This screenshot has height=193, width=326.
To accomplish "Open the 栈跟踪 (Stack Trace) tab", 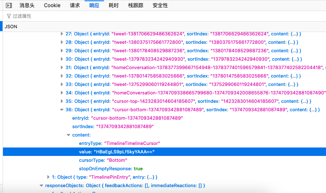I will coord(136,5).
